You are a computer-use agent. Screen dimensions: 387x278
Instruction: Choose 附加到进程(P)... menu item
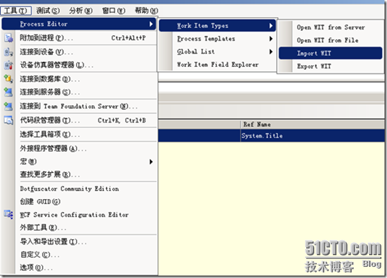coord(79,38)
